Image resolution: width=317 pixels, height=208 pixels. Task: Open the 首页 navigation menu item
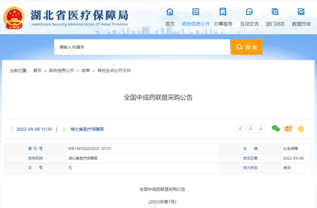[x=170, y=24]
